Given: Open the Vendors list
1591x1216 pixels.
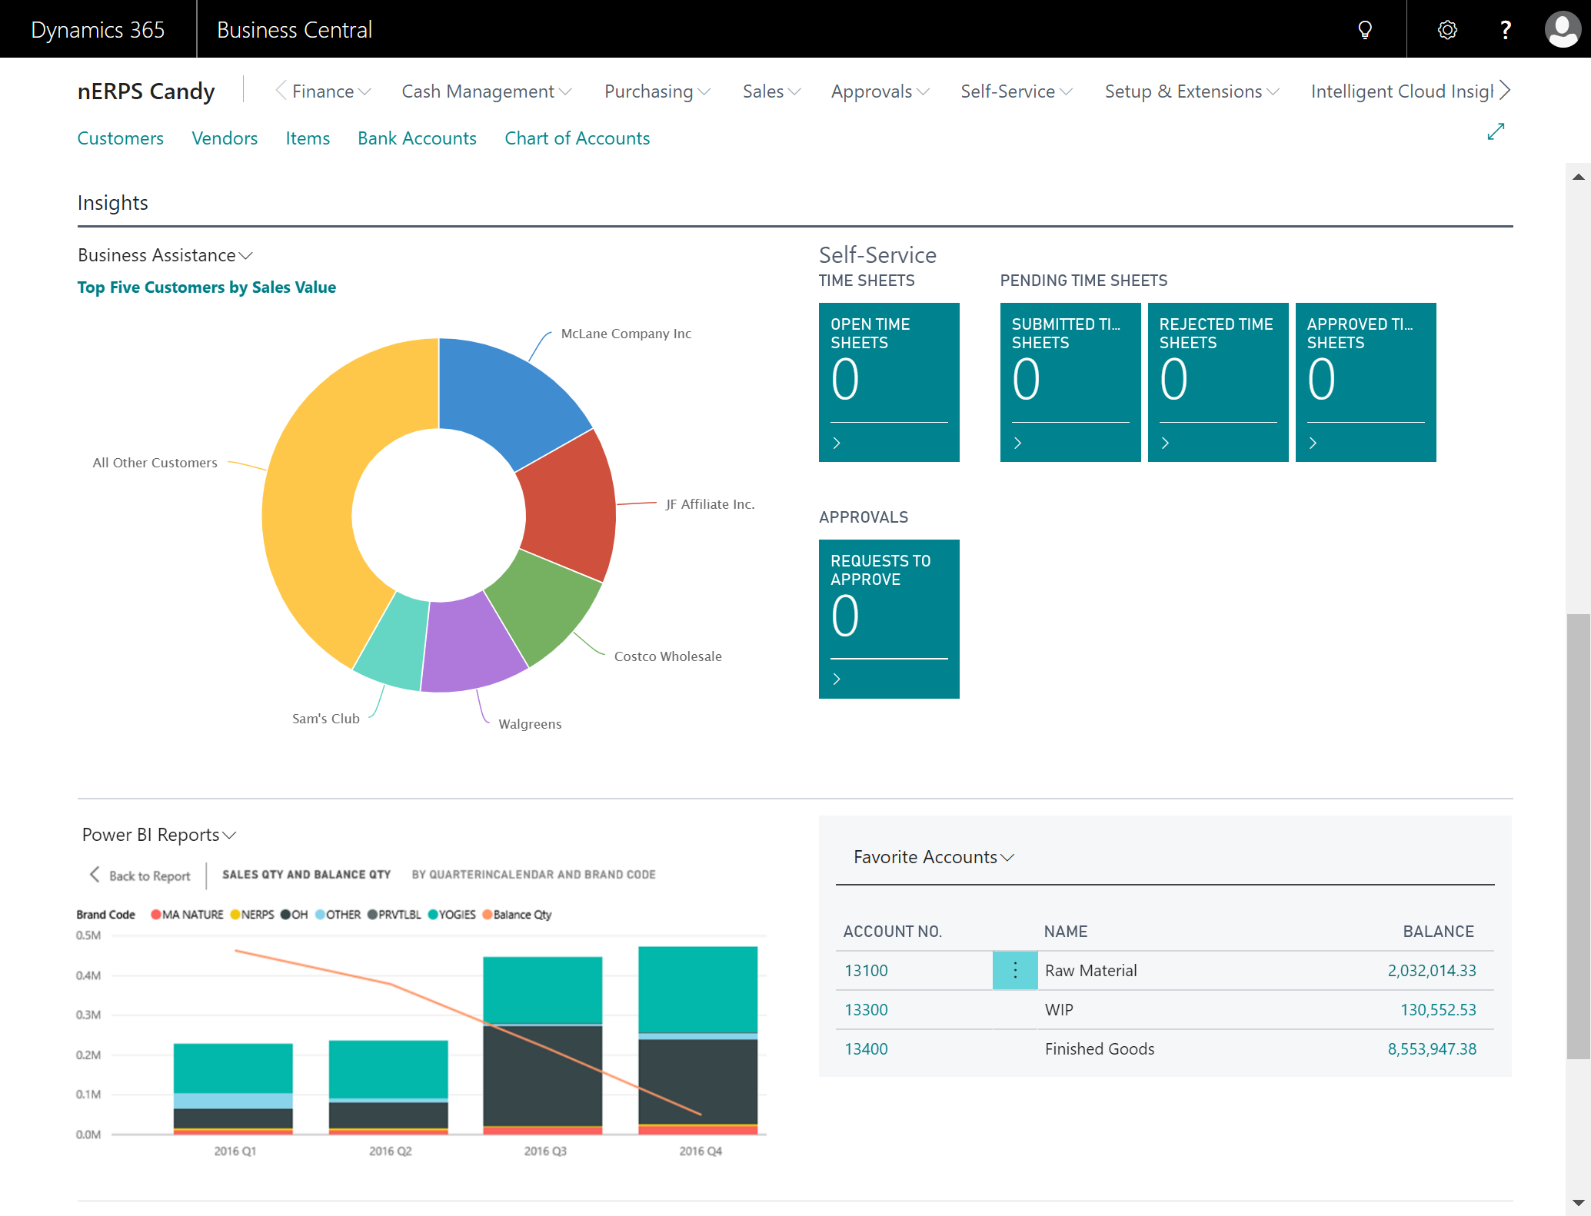Looking at the screenshot, I should (225, 138).
